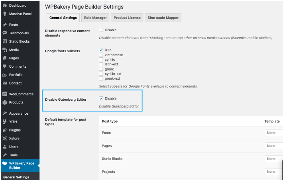
Task: Uncheck the latin fonts subset
Action: point(101,50)
